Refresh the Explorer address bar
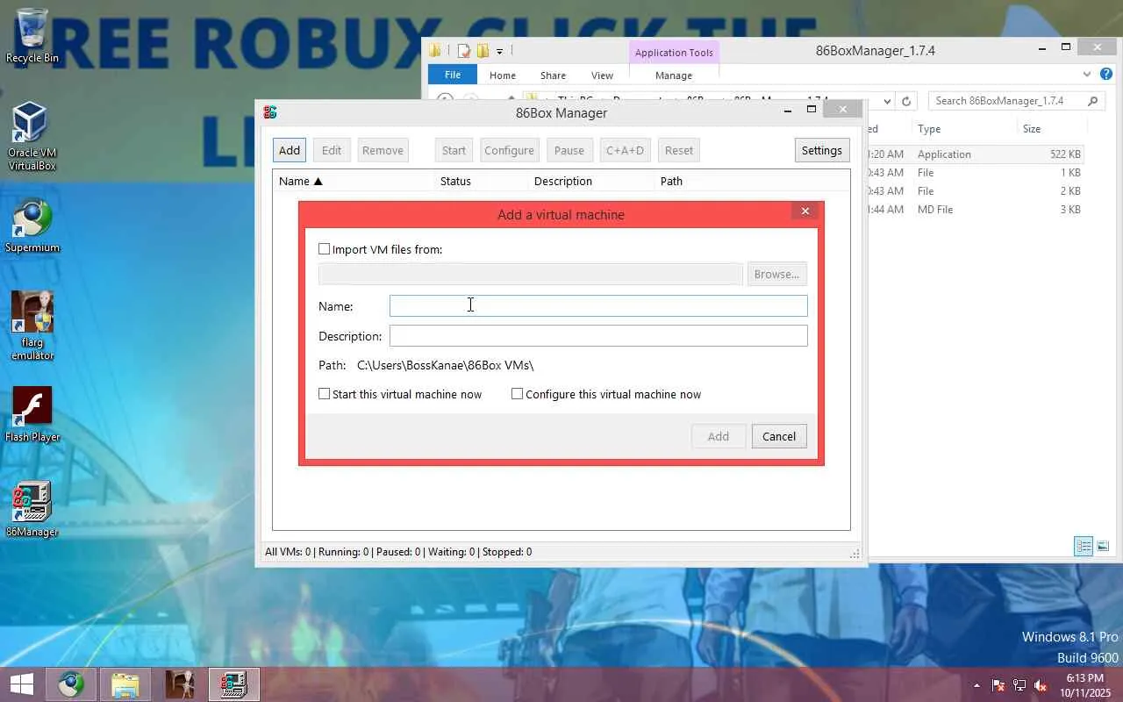This screenshot has width=1123, height=702. (907, 101)
